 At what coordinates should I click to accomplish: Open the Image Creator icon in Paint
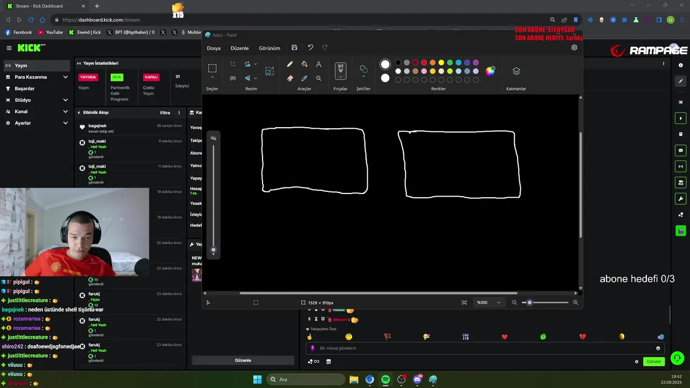coord(270,71)
